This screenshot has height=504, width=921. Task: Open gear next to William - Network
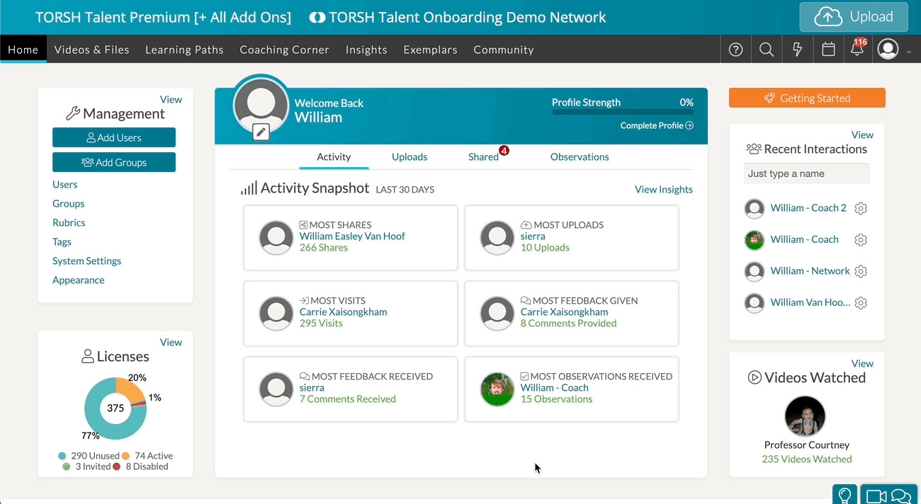(861, 271)
